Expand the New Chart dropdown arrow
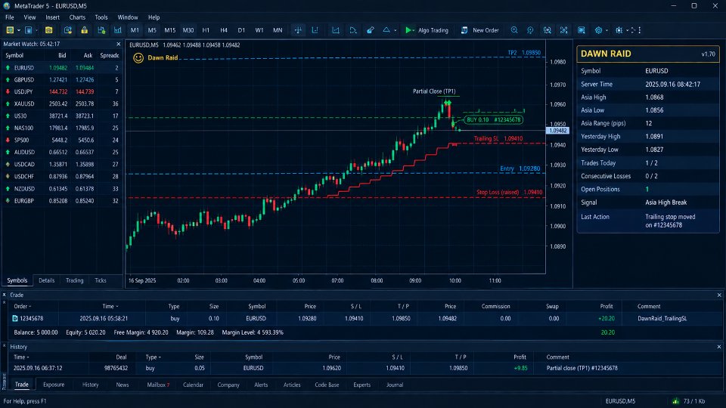Screen dimensions: 726x408 point(18,30)
